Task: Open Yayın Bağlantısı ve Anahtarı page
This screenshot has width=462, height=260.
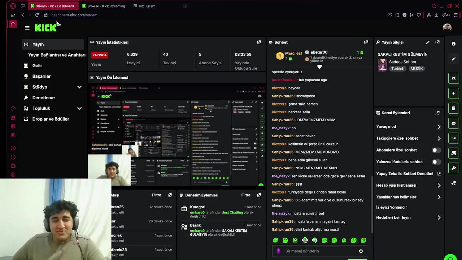Action: (57, 55)
